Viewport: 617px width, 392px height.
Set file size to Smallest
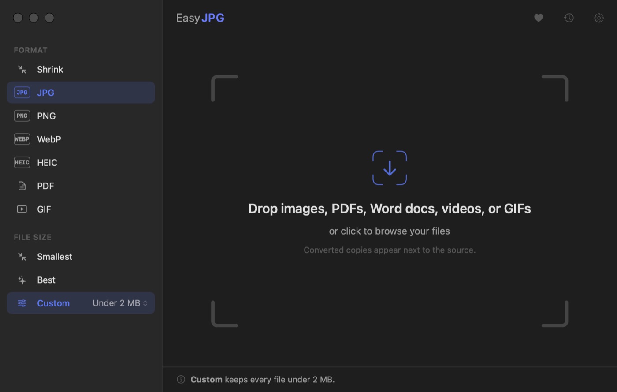pyautogui.click(x=81, y=256)
